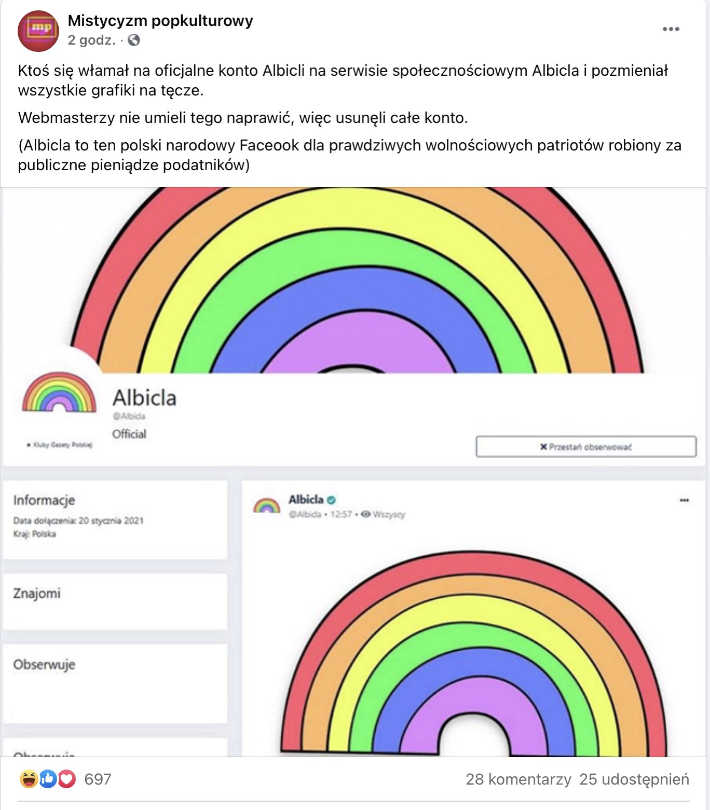Click the small rainbow avatar in Albicla's post
This screenshot has height=810, width=710.
267,505
